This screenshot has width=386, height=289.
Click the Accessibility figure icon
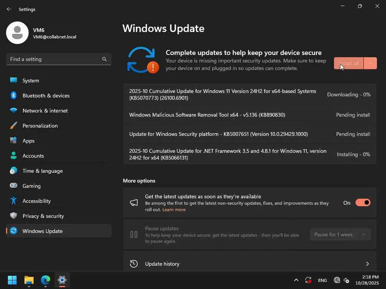pyautogui.click(x=14, y=201)
